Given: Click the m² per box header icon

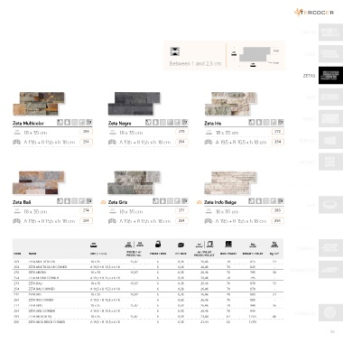Looking at the screenshot, I should coord(181,245).
